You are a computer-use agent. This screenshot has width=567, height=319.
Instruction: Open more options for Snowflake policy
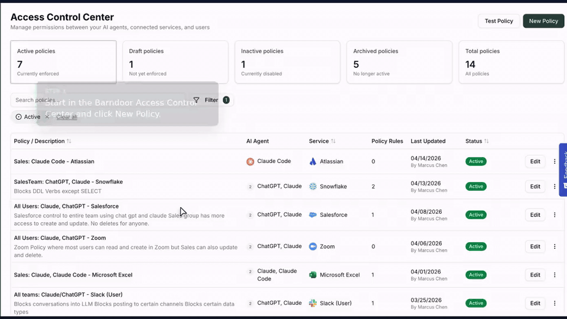(x=555, y=186)
